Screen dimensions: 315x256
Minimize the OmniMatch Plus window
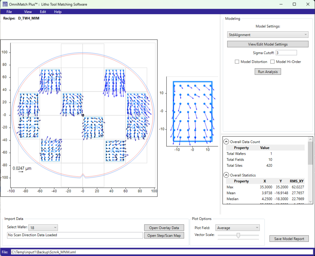[281, 4]
